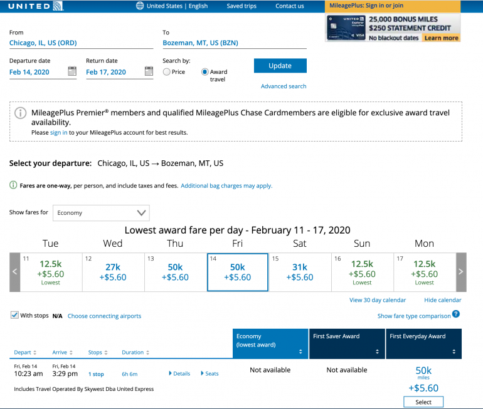Select Tue 11 fare of 12.5k
Viewport: 483px width, 409px height.
tap(51, 272)
